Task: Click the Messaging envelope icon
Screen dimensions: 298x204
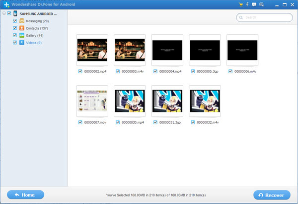Action: pyautogui.click(x=22, y=21)
